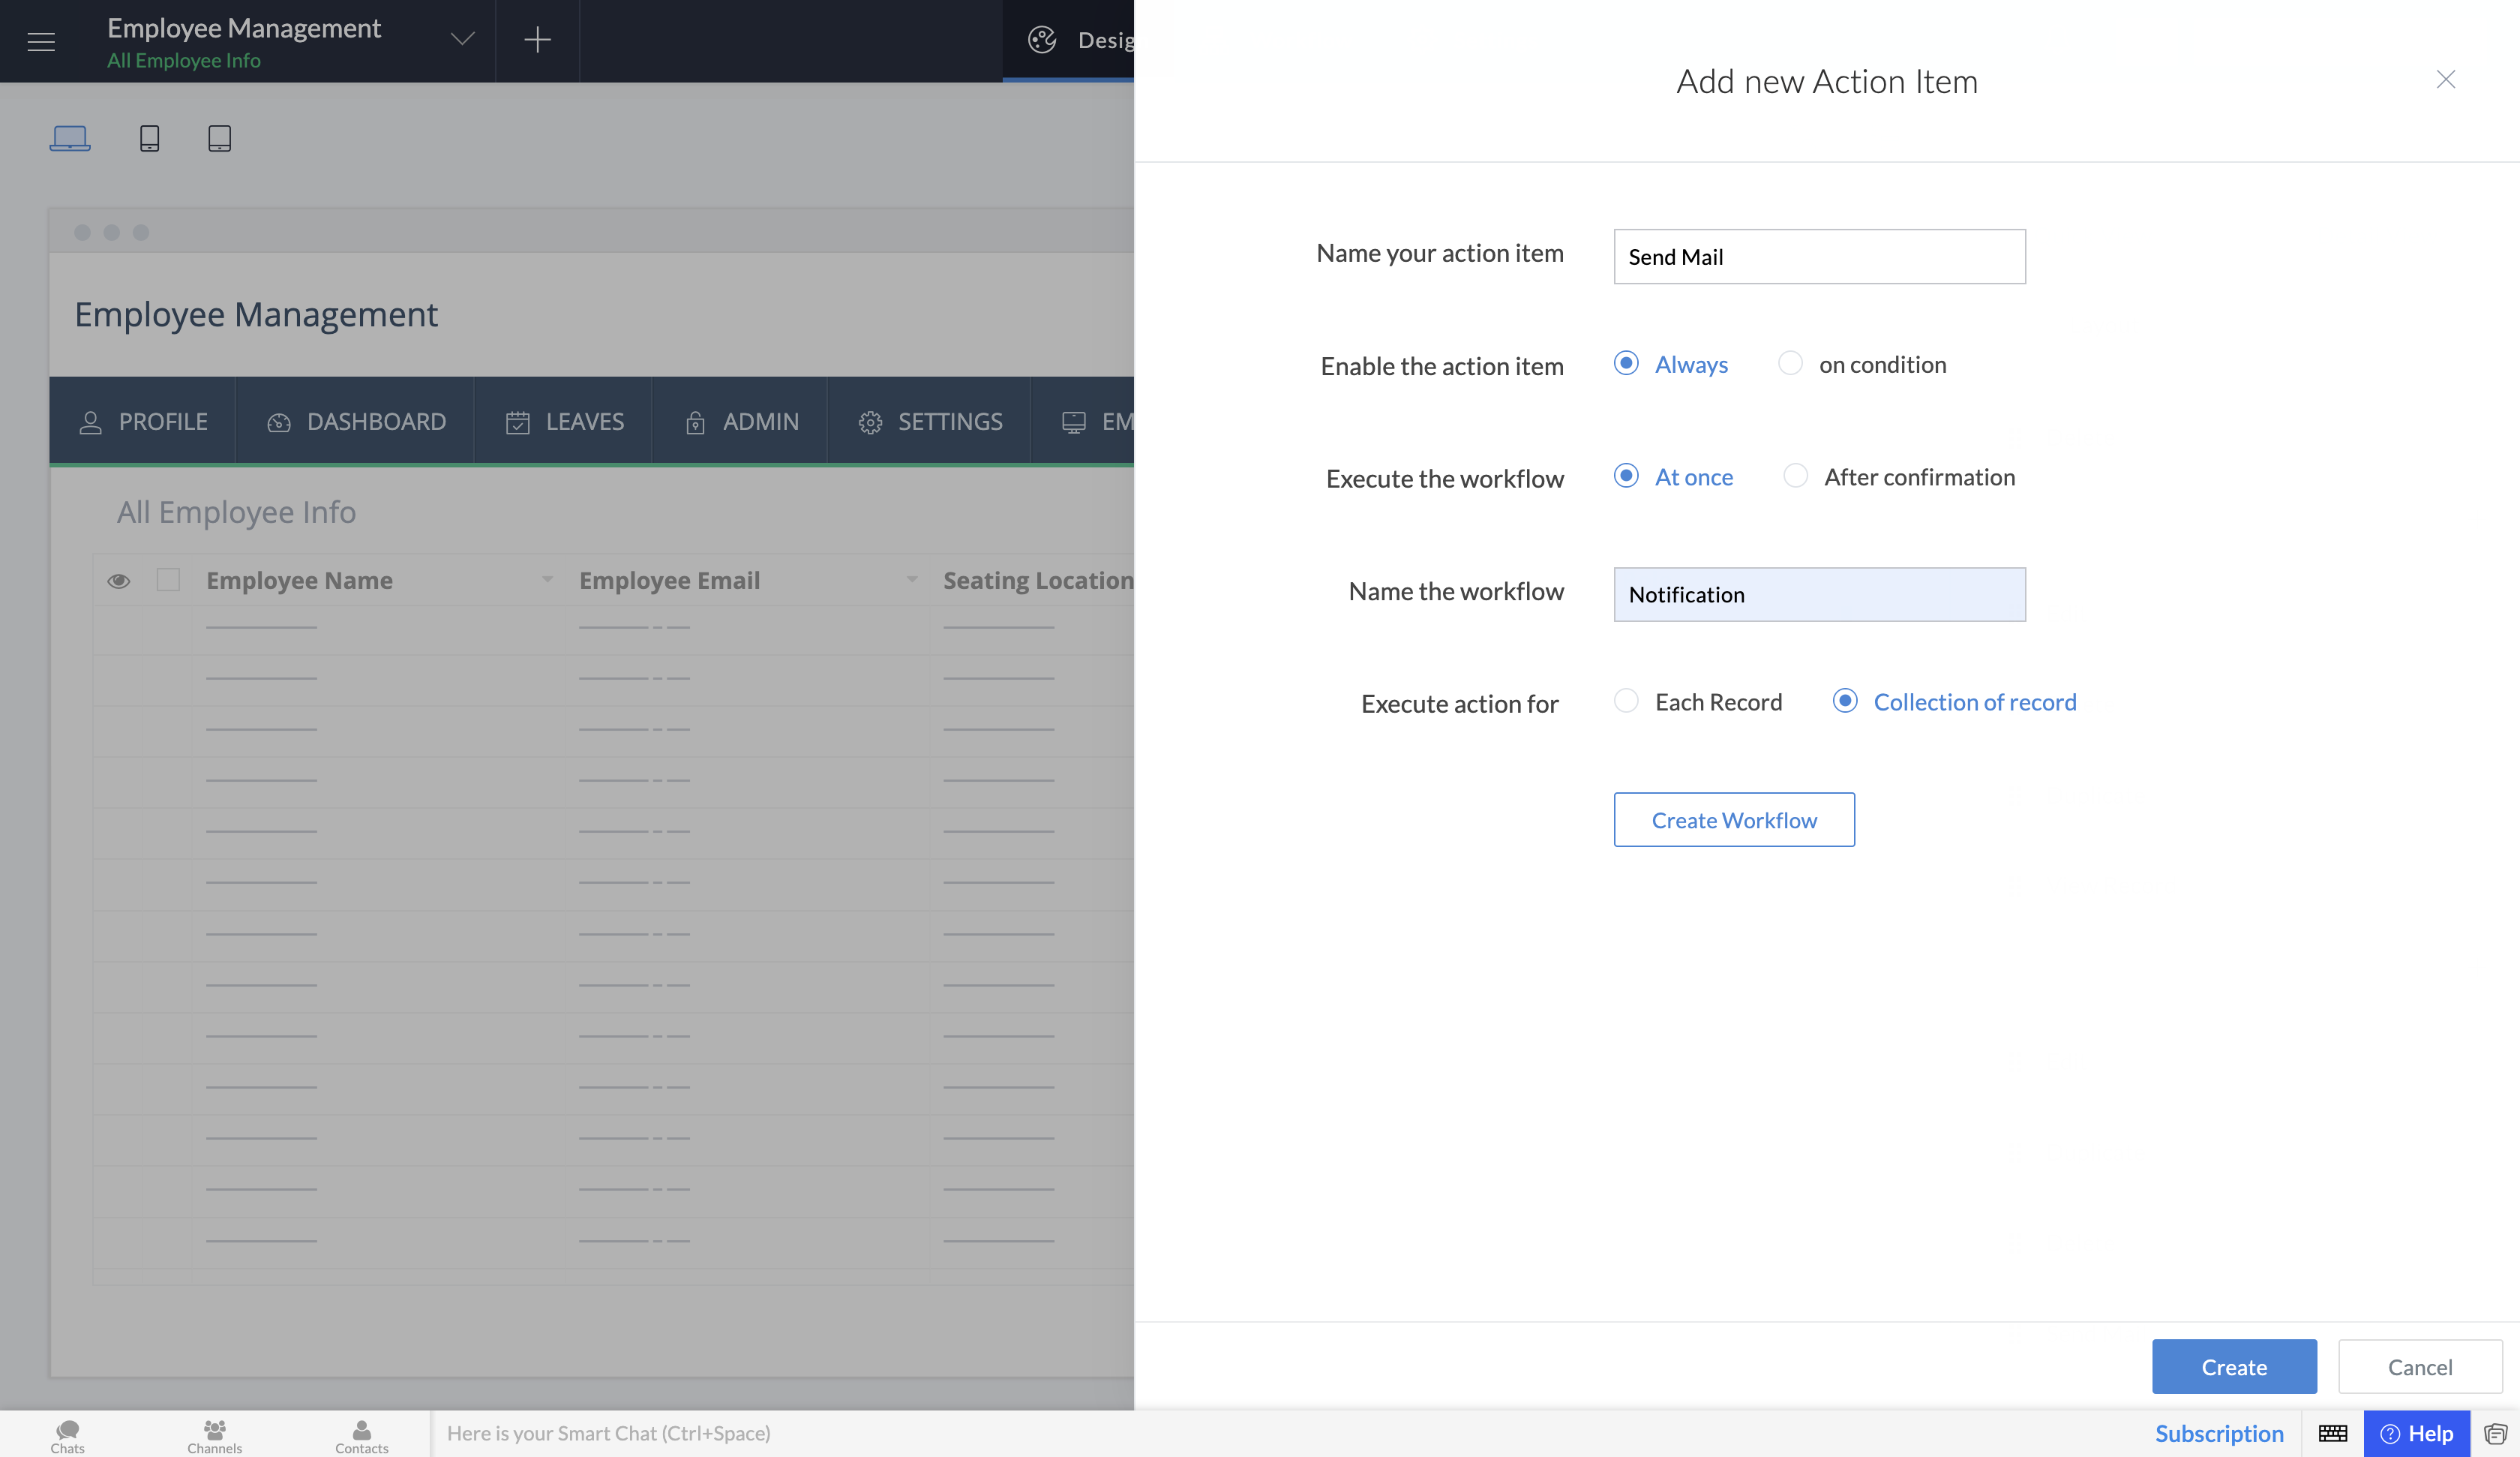Select the 'on condition' radio option
2520x1457 pixels.
tap(1790, 363)
